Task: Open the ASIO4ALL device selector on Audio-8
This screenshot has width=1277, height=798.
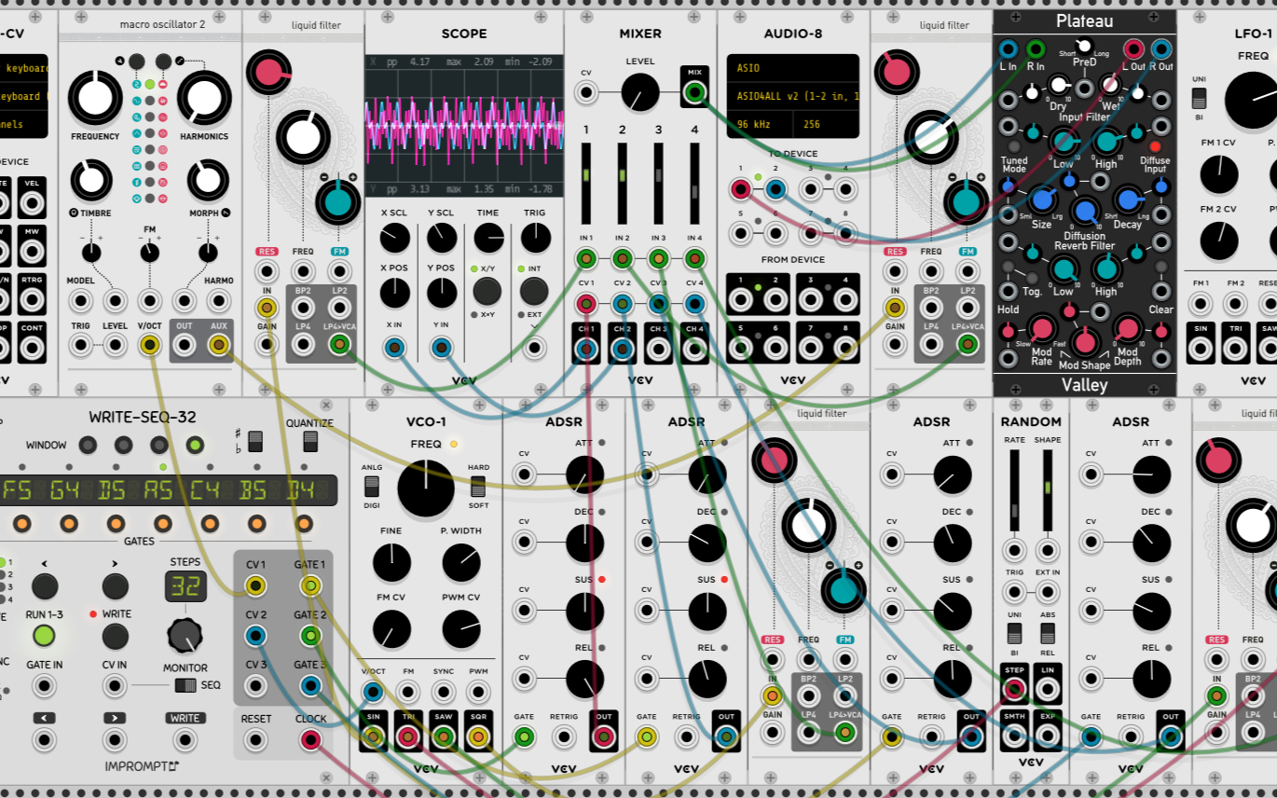Action: [791, 96]
